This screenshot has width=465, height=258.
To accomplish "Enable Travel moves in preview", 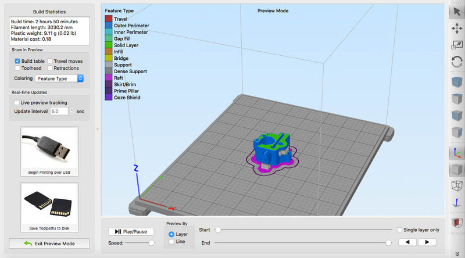I will (x=50, y=60).
